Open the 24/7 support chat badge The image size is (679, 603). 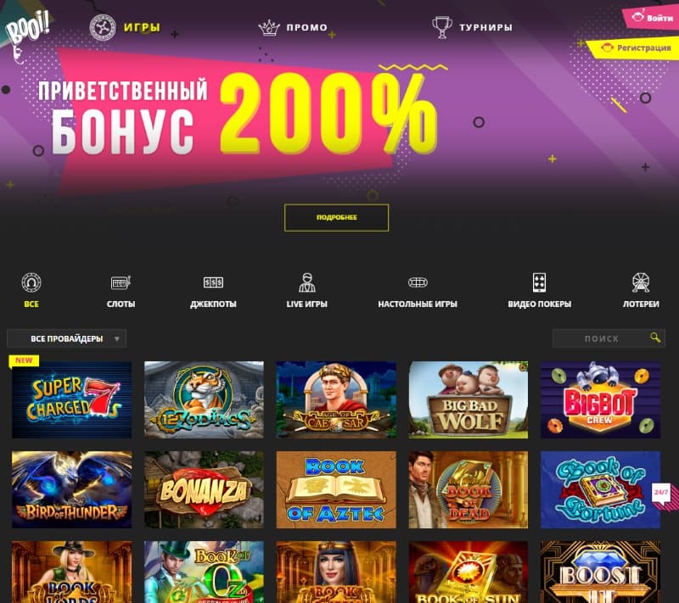point(661,494)
